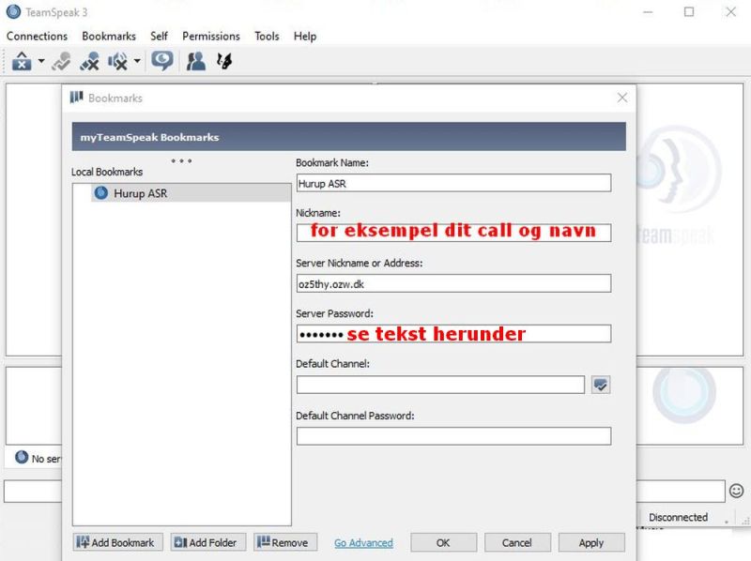Select the Hurup ASR bookmark entry
The width and height of the screenshot is (751, 561).
(191, 193)
